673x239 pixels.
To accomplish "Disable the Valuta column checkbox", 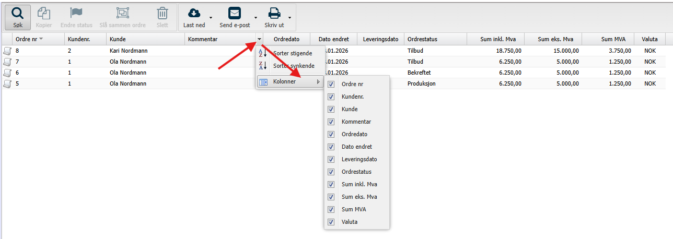I will [x=331, y=222].
